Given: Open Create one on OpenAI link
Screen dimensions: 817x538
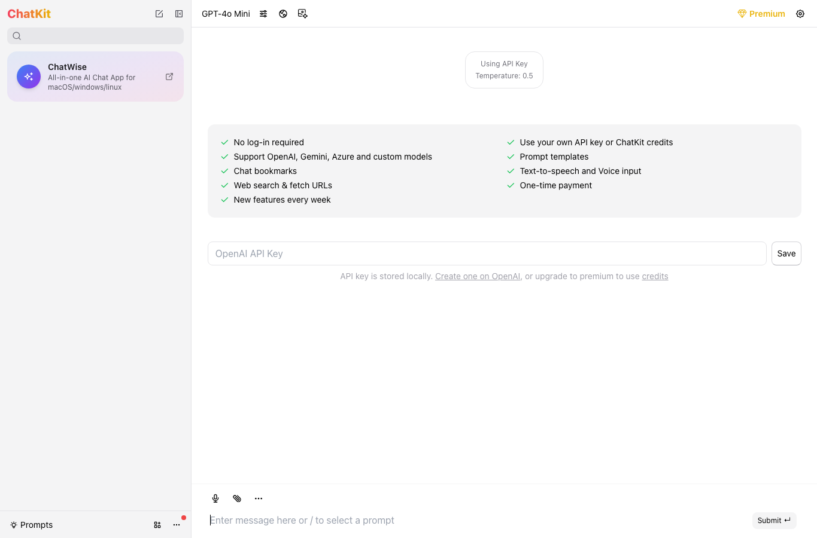Looking at the screenshot, I should click(478, 276).
